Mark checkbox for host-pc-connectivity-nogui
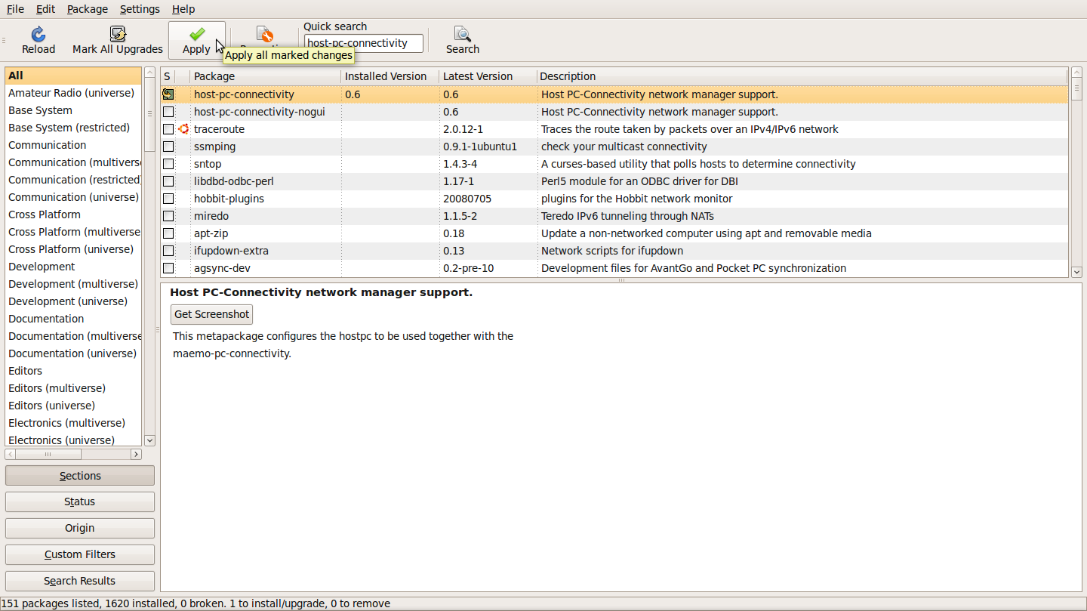1087x611 pixels. tap(168, 112)
